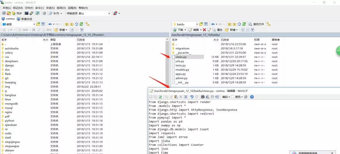340x154 pixels.
Task: Open the 文件(F) menu
Action: coord(29,8)
